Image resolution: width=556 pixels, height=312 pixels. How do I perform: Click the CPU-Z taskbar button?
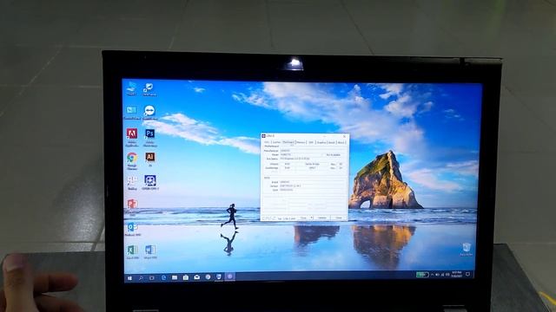tap(229, 276)
